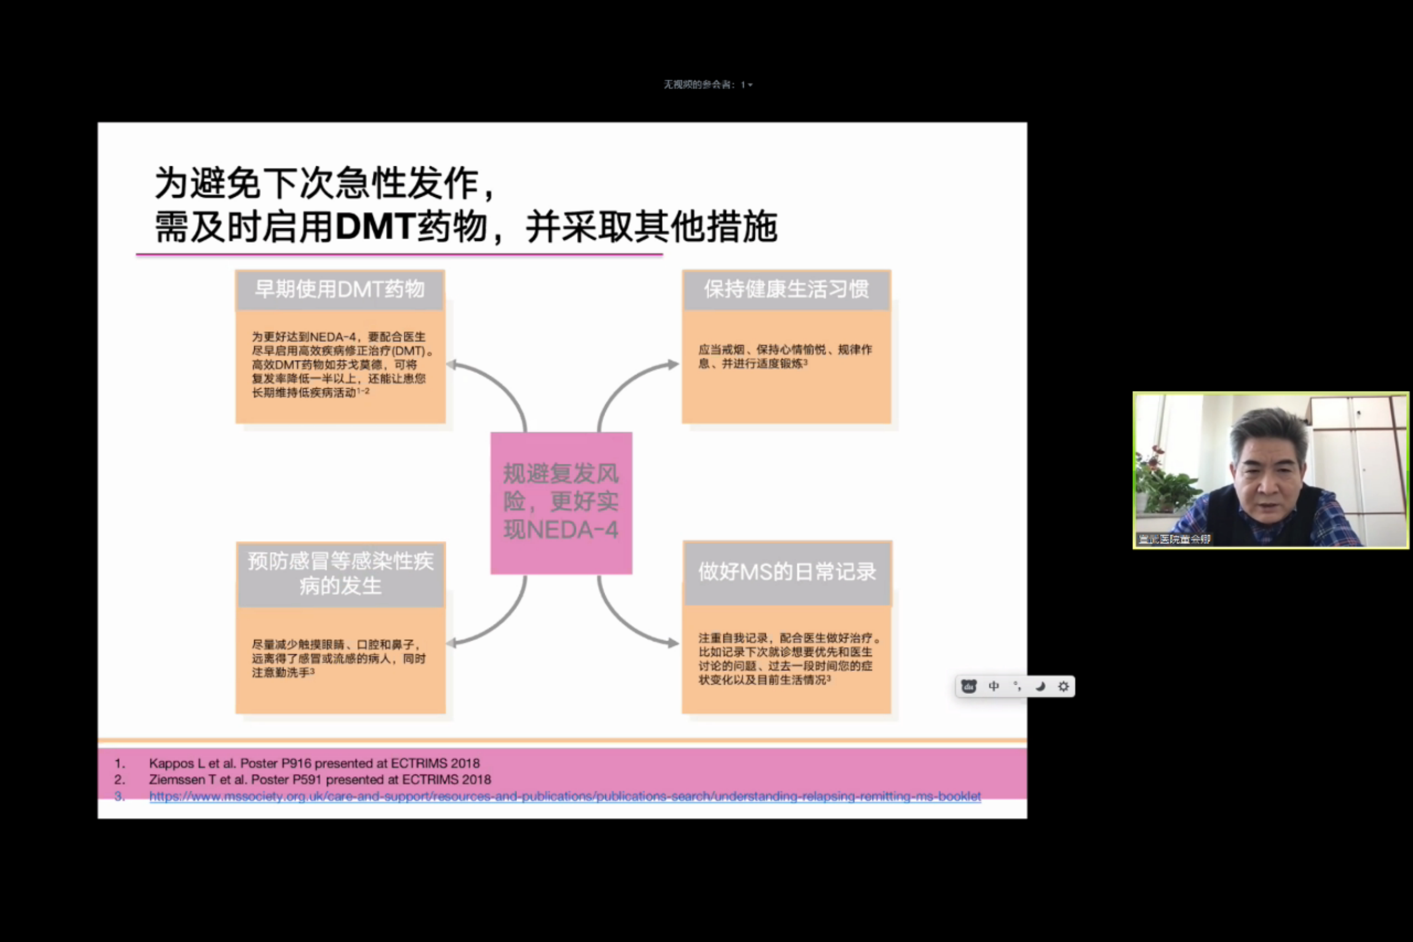
Task: Click the bear logo on the input method toolbar
Action: pos(968,686)
